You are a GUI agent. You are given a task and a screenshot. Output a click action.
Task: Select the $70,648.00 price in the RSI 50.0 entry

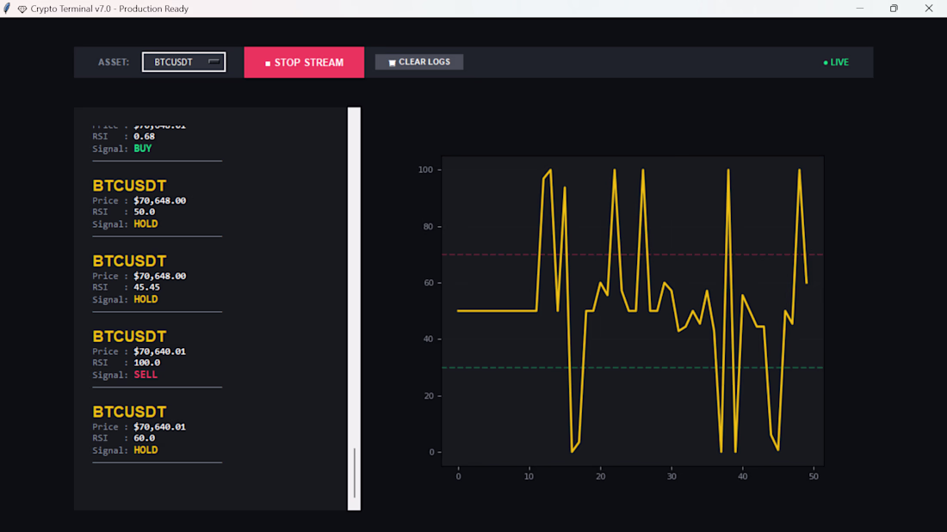click(x=160, y=200)
